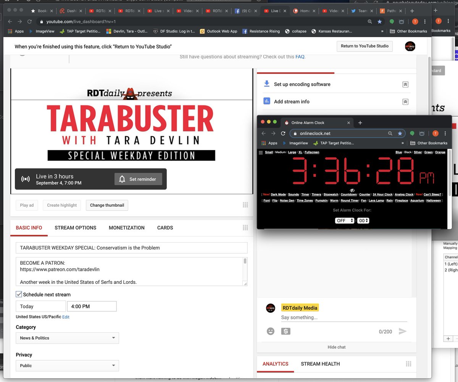
Task: Open a new tab in the YouTube window
Action: (x=412, y=11)
